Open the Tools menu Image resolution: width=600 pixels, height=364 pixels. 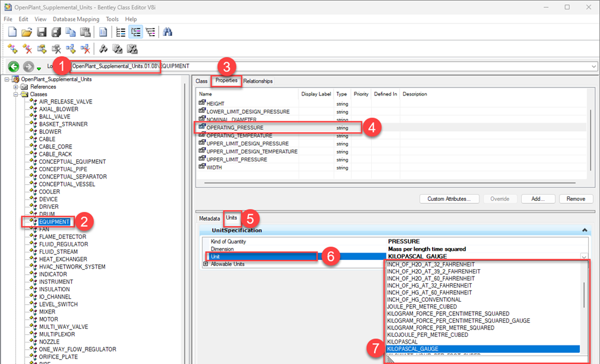click(x=112, y=18)
